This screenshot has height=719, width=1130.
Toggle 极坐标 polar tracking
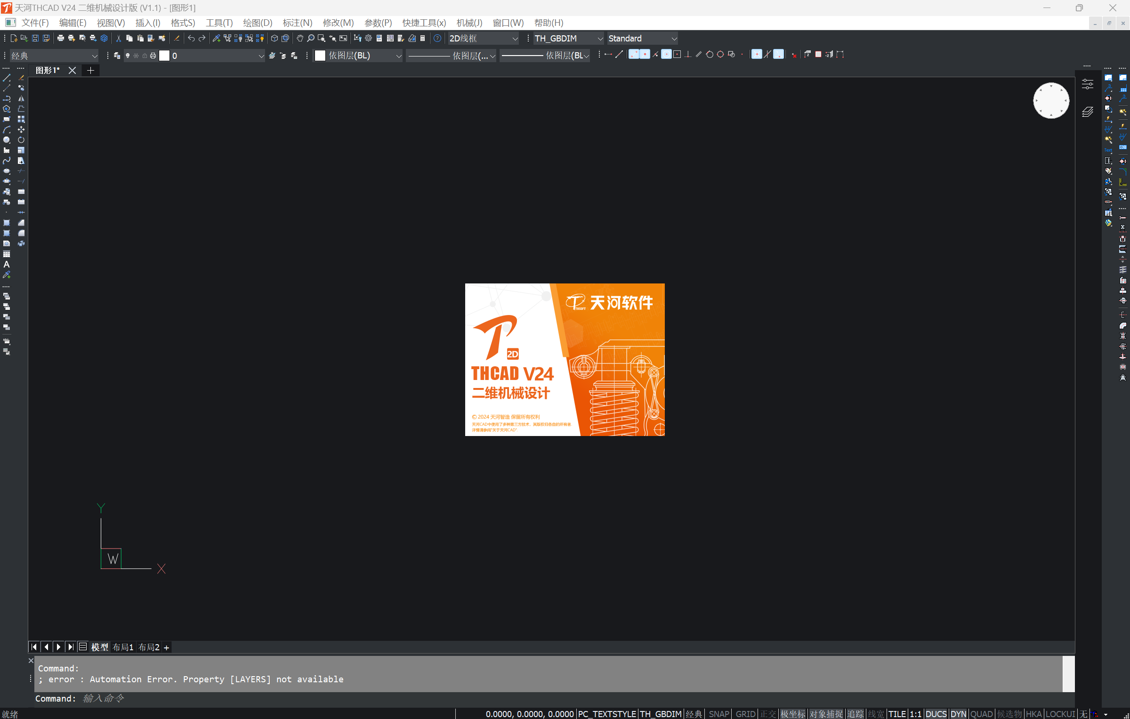pos(793,714)
